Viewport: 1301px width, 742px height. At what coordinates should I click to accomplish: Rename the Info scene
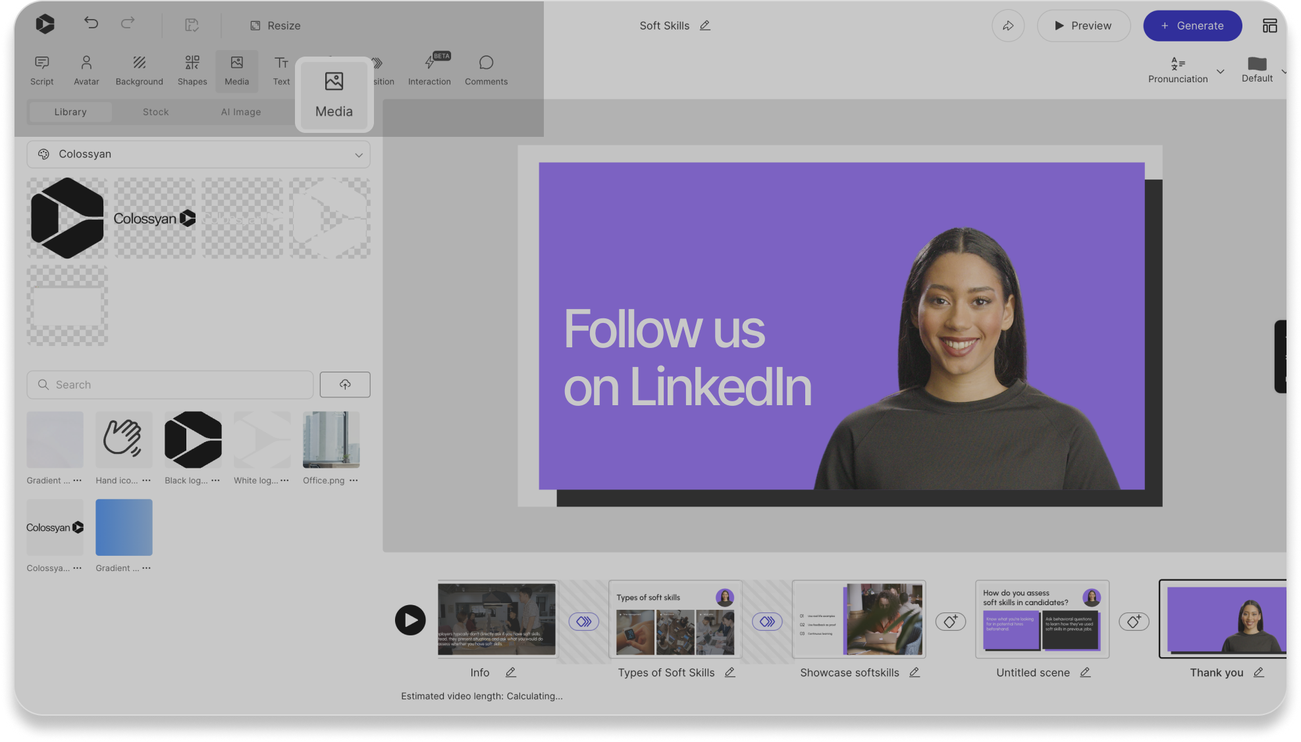pos(511,672)
